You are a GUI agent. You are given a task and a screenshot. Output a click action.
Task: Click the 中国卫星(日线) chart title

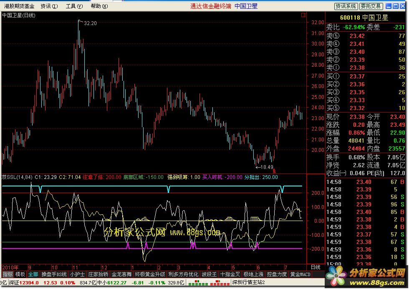pos(19,15)
